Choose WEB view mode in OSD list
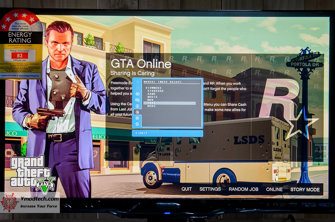 tap(150, 100)
